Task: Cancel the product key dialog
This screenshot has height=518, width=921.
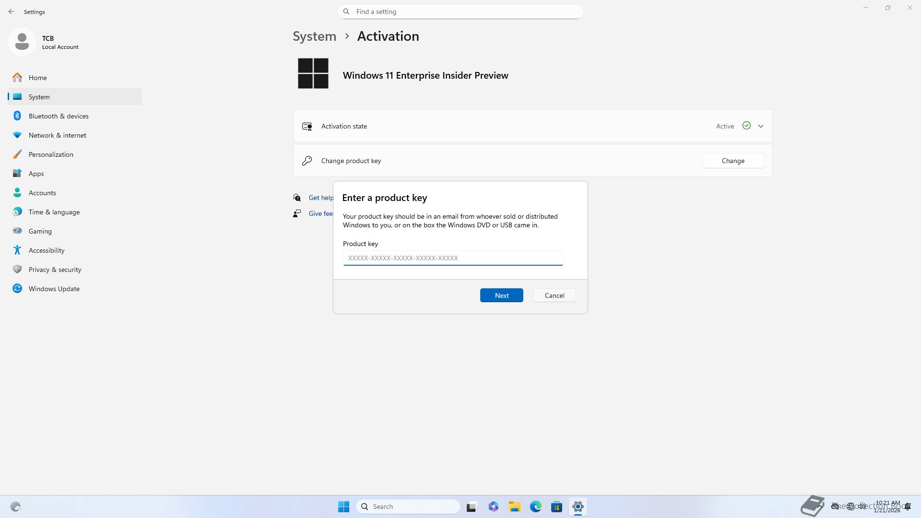Action: 554,295
